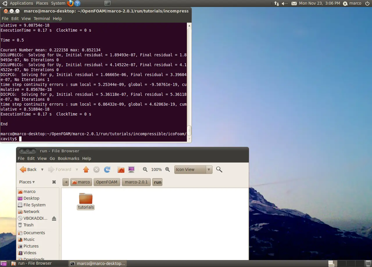Screen dimensions: 372x267
Task: Zoom out in the File Browser
Action: click(145, 169)
